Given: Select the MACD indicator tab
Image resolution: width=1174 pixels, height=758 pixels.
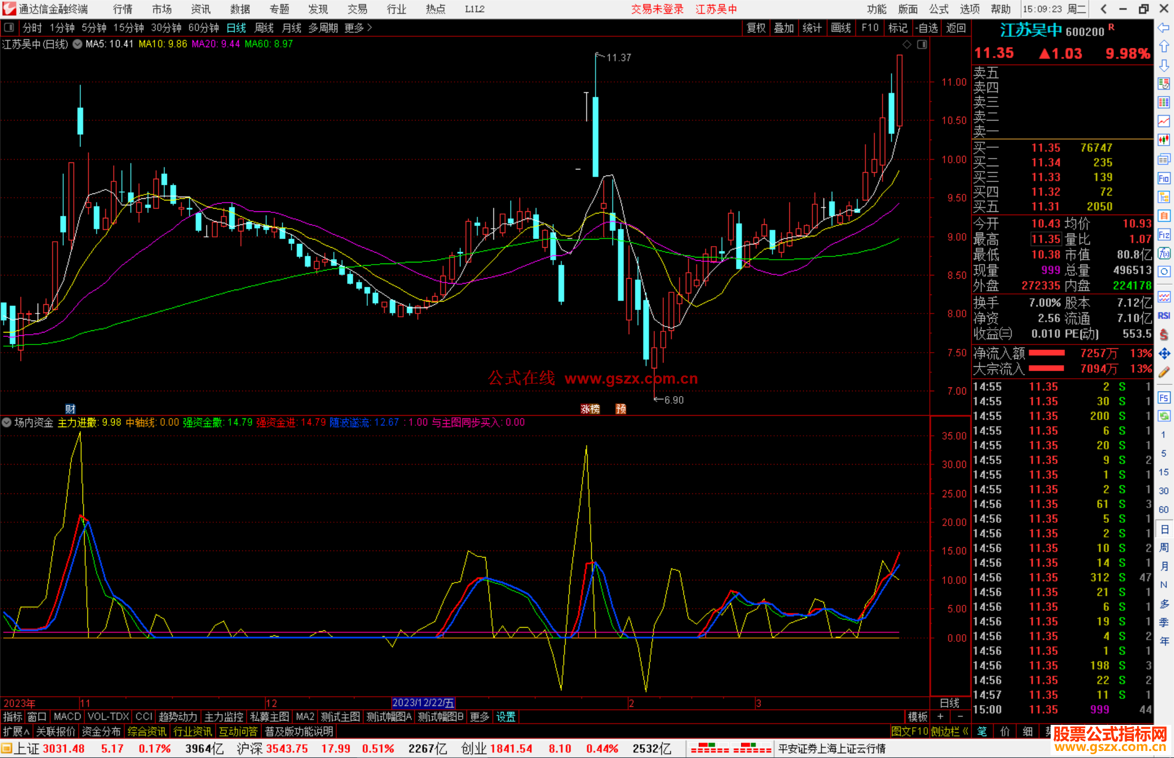Looking at the screenshot, I should click(x=67, y=717).
